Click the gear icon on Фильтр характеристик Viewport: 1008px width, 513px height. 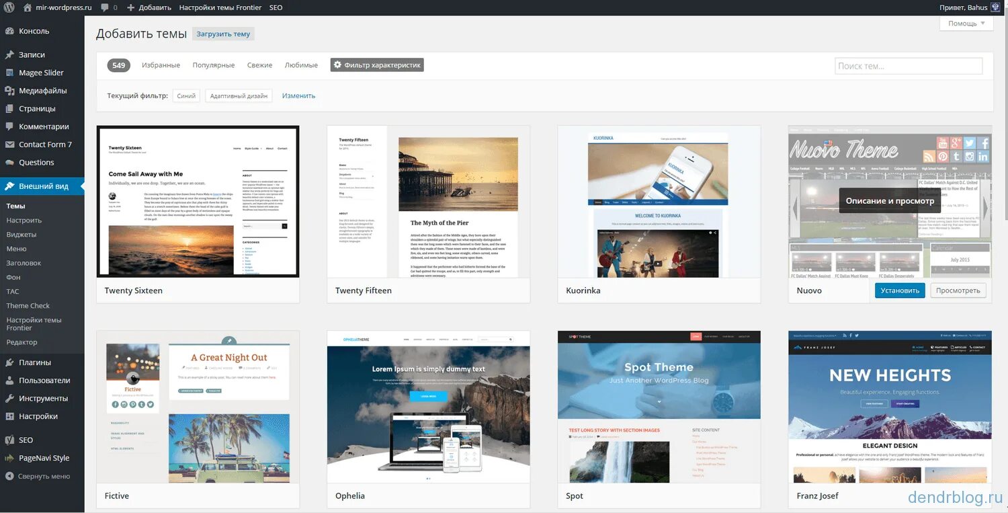pyautogui.click(x=337, y=65)
